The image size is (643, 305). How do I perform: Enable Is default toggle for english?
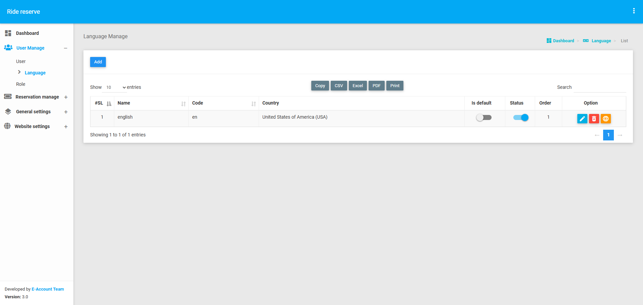click(x=484, y=118)
